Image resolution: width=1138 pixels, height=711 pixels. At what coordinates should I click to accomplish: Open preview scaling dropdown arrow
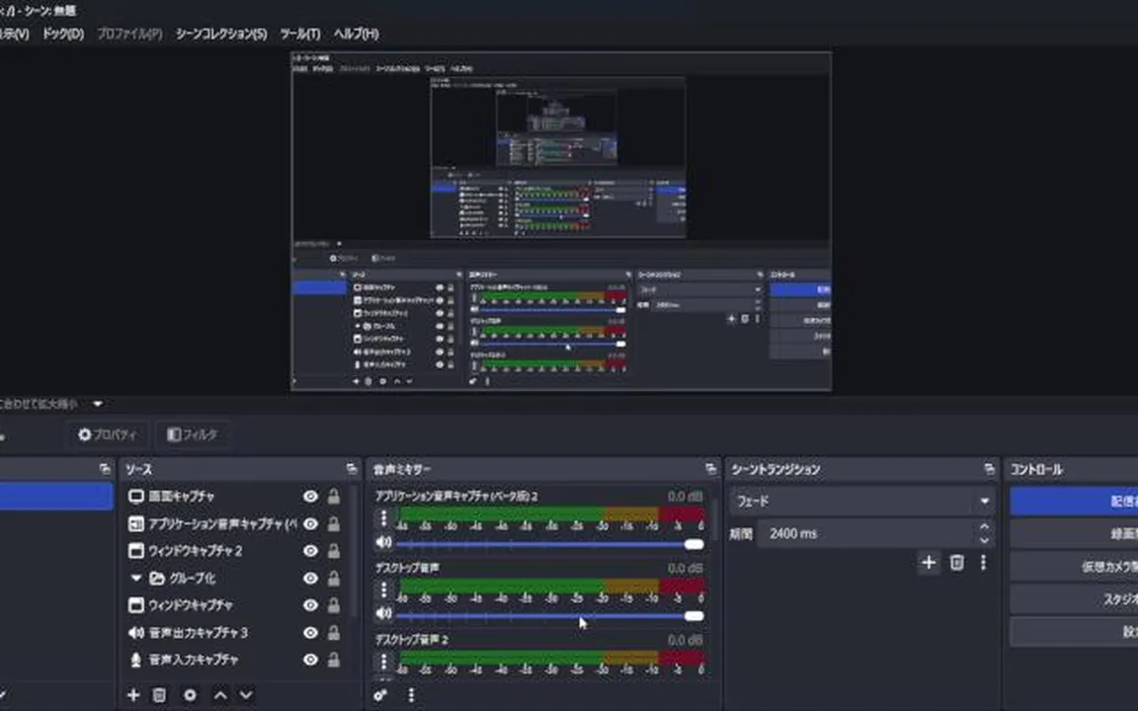(x=97, y=403)
